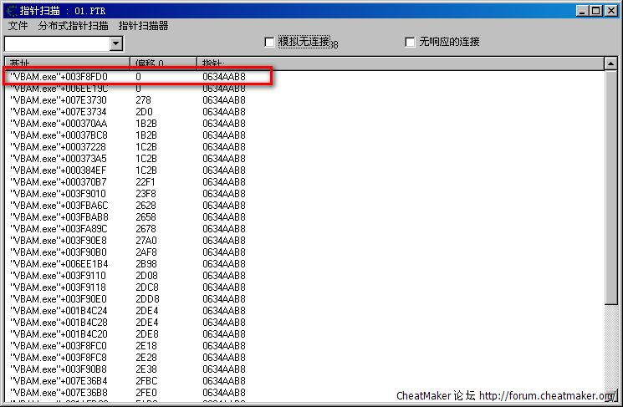Click inside the empty combo box field
This screenshot has height=407, width=623.
click(x=56, y=43)
